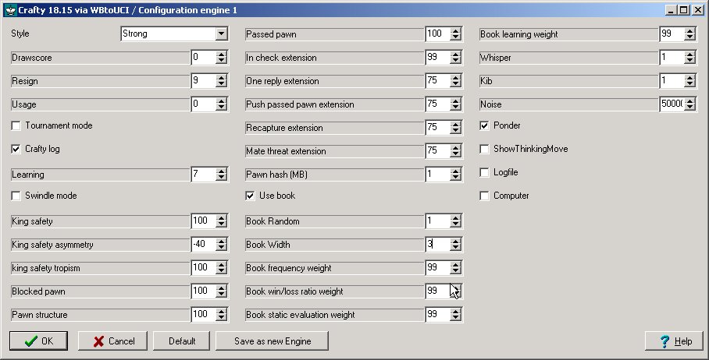This screenshot has width=709, height=360.
Task: Click Save as new Engine button
Action: pyautogui.click(x=273, y=341)
